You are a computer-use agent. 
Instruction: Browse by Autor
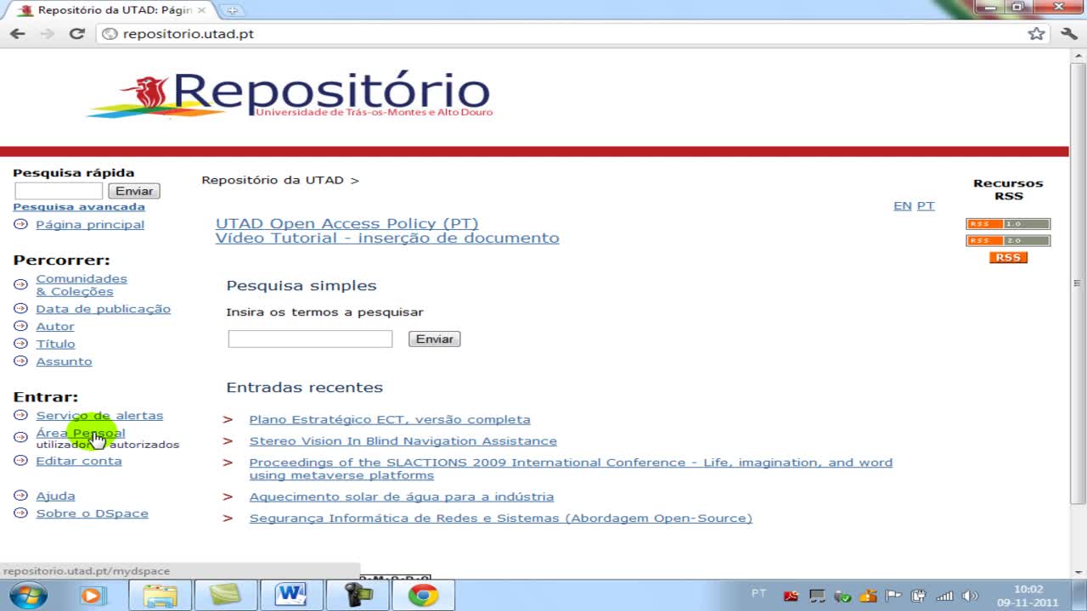coord(54,326)
